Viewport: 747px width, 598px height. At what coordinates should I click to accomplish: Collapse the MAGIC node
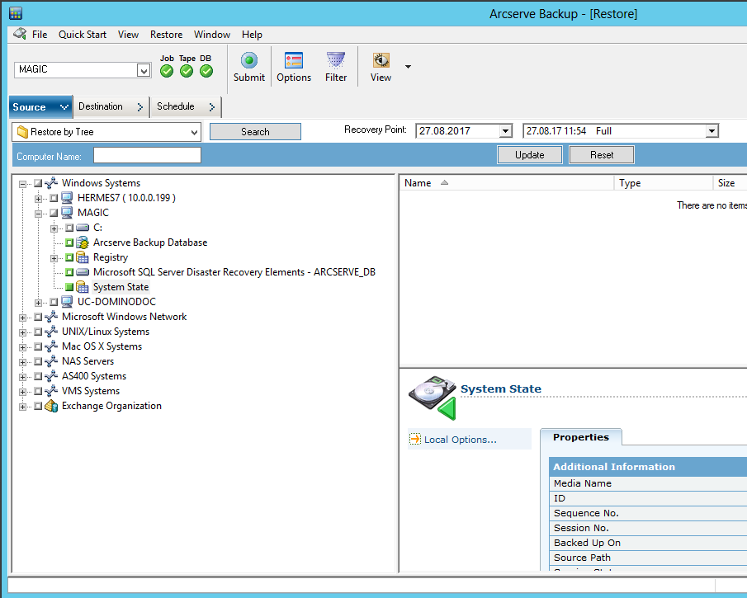pos(38,214)
